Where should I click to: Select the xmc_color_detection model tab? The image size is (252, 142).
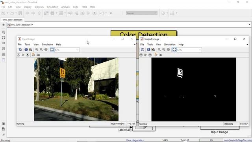click(x=13, y=20)
